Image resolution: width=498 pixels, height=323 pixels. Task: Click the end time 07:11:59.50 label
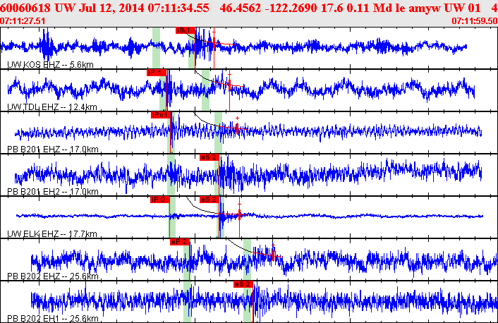click(x=473, y=21)
